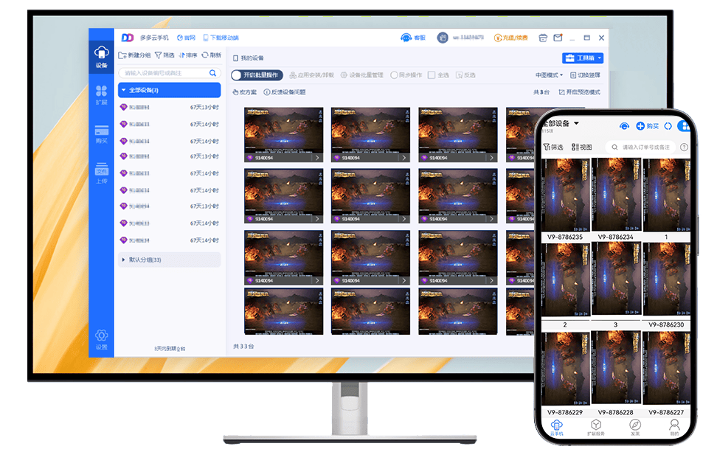Image resolution: width=703 pixels, height=466 pixels.
Task: Open the 设备 (Devices) sidebar icon
Action: tap(101, 56)
